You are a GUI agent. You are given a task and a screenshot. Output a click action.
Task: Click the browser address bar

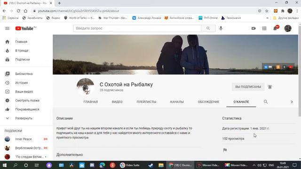[x=144, y=11]
